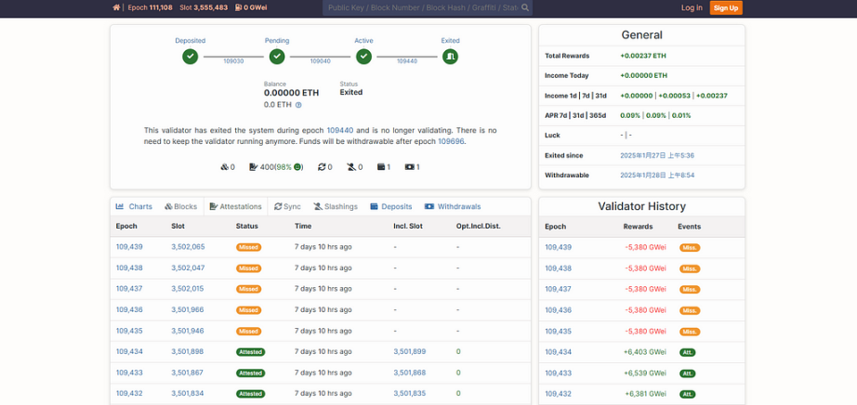Click Miss. badge for history epoch 109,438

point(690,268)
